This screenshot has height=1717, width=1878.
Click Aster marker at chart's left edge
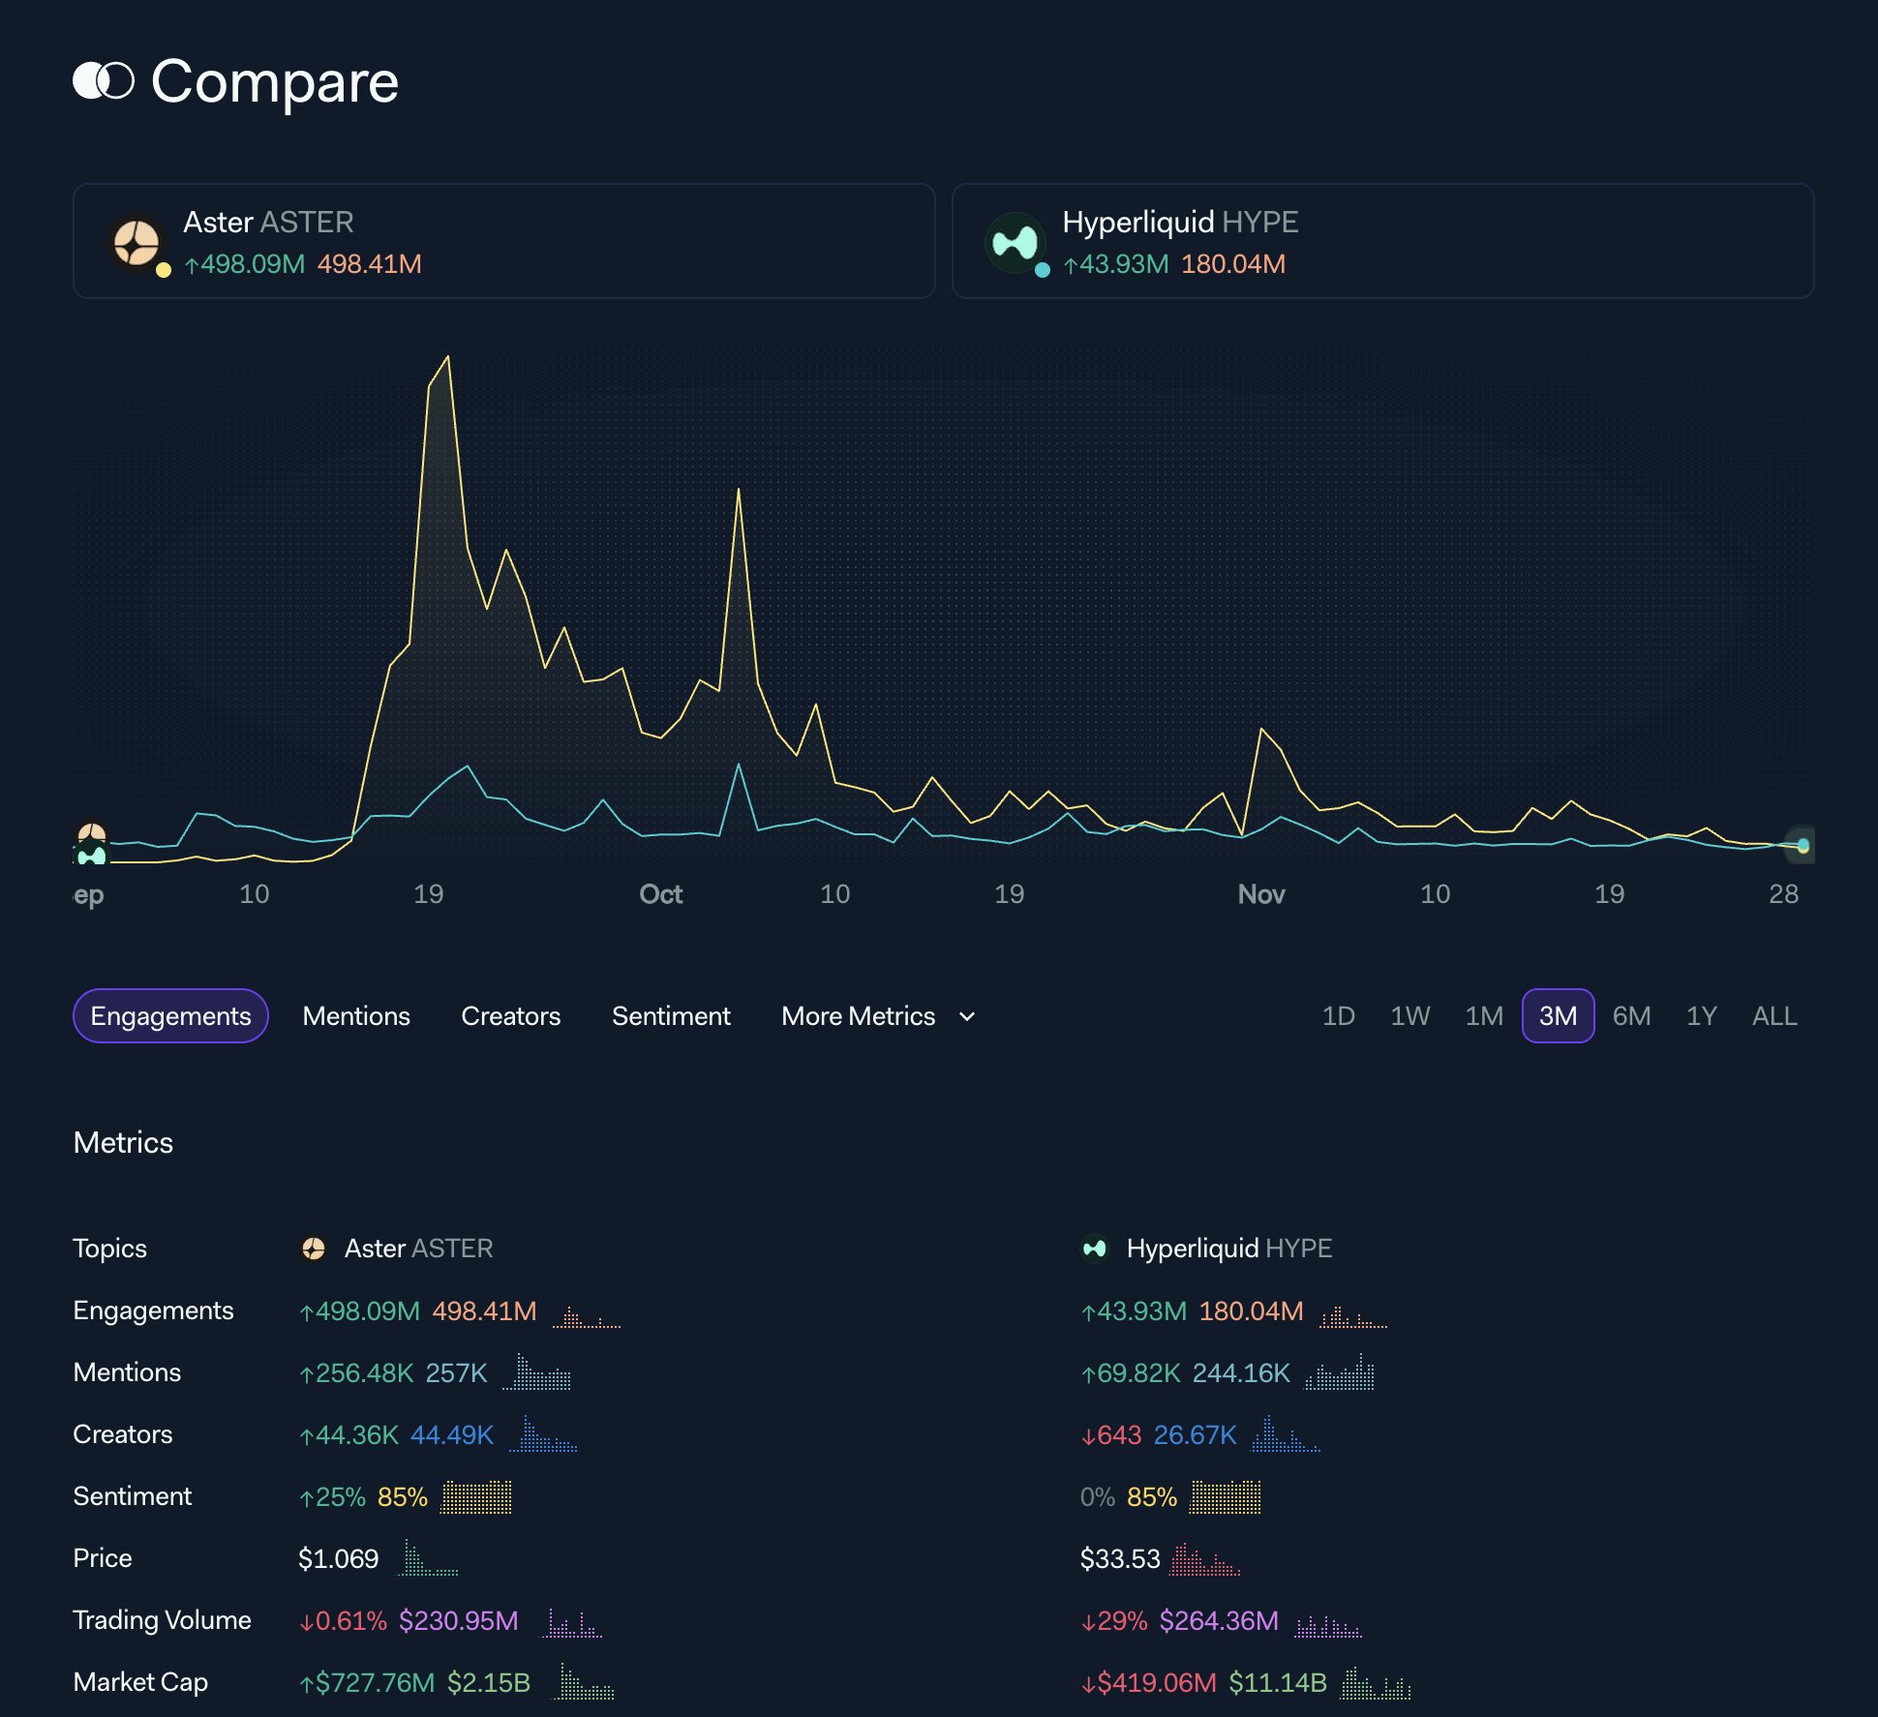92,833
